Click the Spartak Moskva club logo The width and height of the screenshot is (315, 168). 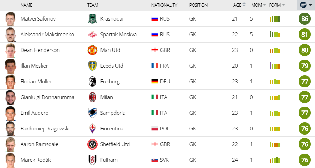point(91,35)
